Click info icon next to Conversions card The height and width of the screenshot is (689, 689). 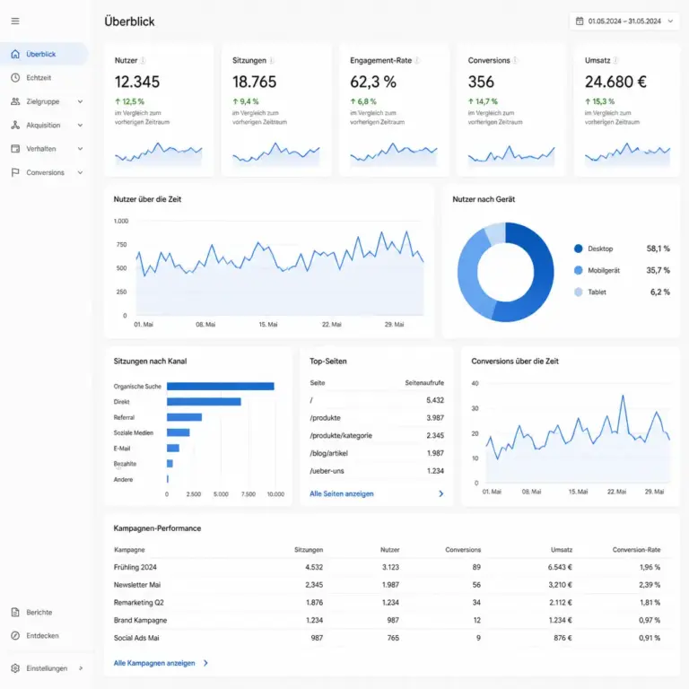point(515,60)
